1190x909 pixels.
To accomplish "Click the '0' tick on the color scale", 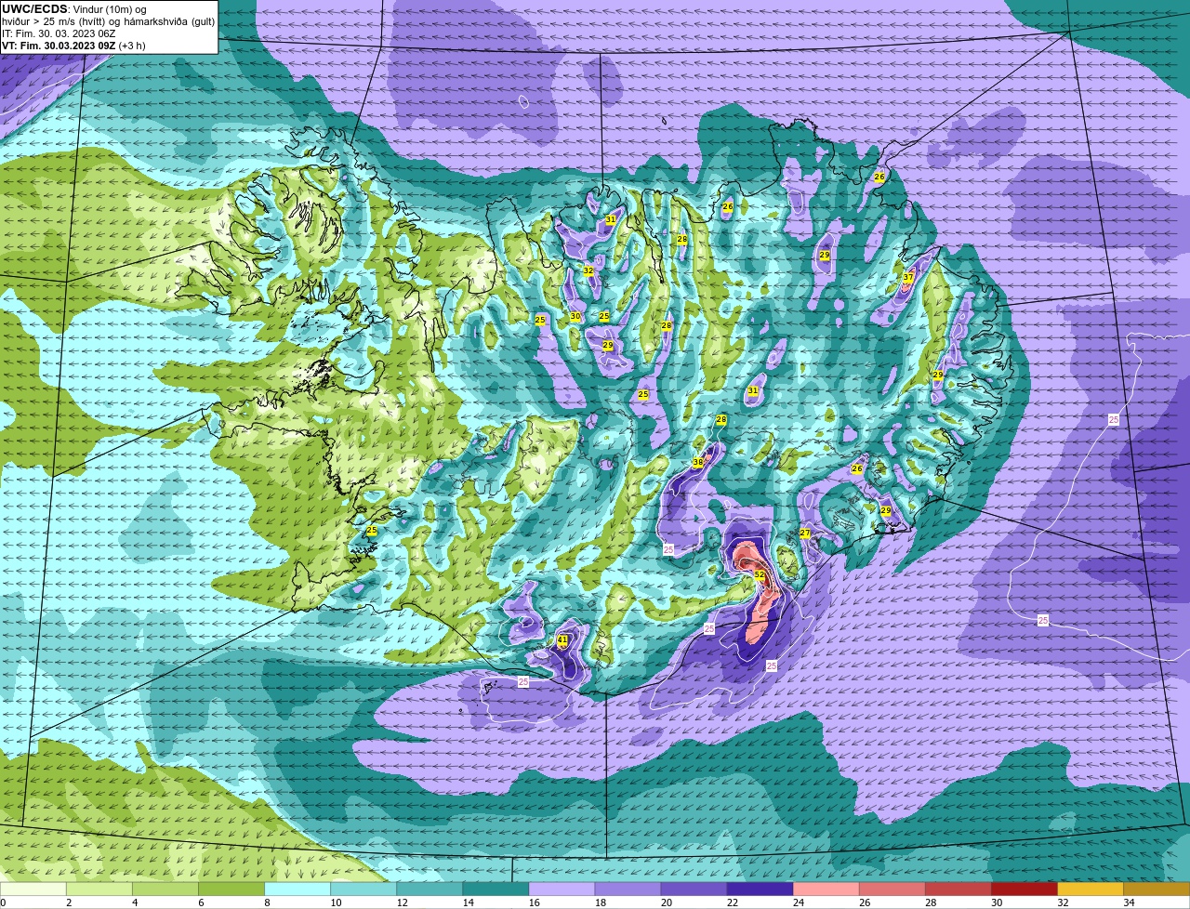I will 5,902.
